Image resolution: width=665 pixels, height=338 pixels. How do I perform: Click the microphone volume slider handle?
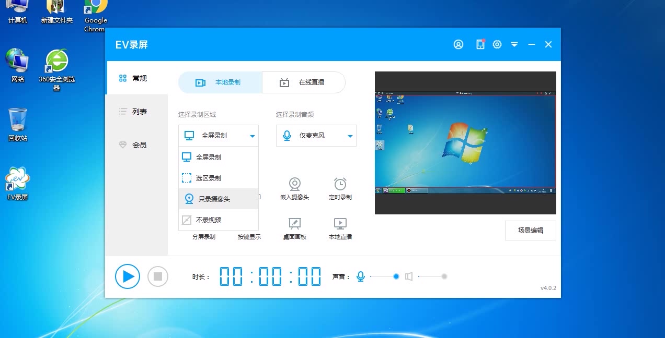[x=396, y=276]
